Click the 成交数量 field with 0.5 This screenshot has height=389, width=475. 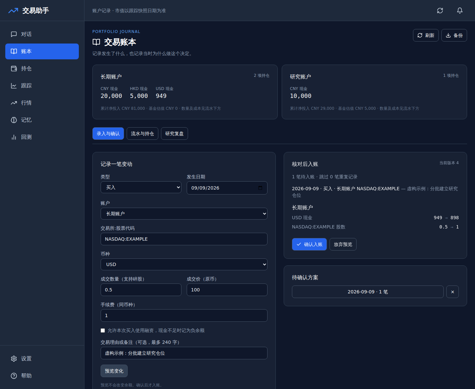[141, 290]
